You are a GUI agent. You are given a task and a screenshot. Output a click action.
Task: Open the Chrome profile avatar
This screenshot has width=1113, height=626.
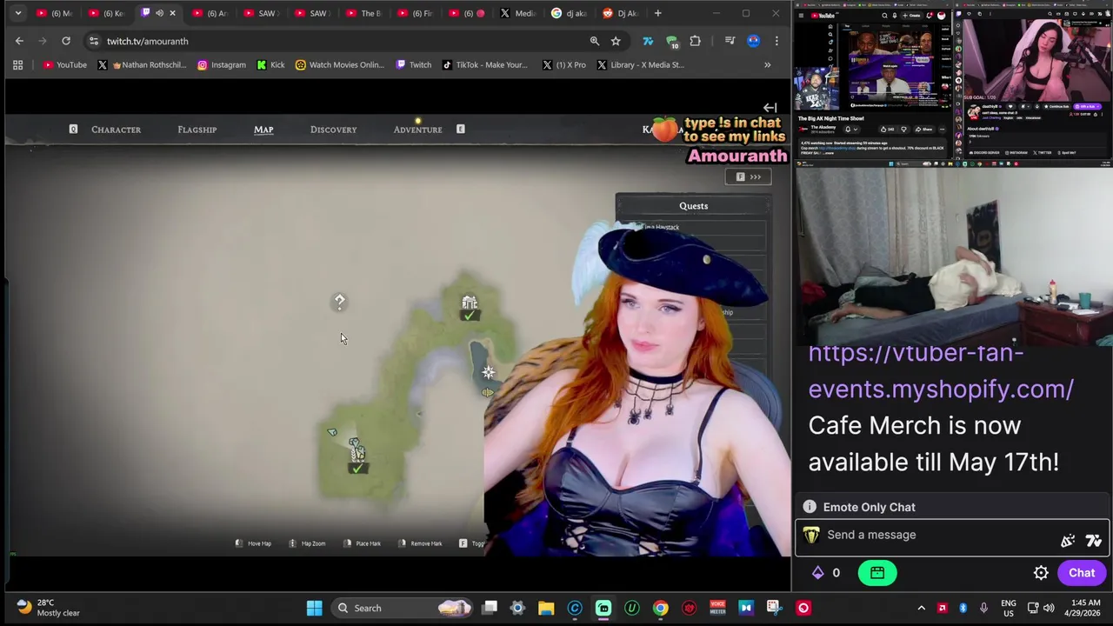click(753, 41)
